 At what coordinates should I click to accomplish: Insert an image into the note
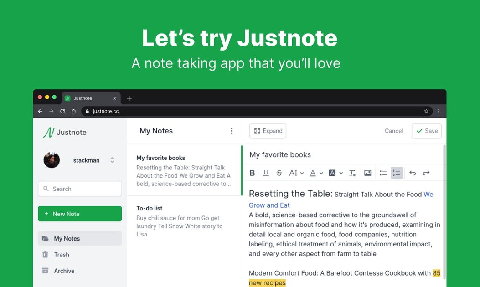[367, 173]
